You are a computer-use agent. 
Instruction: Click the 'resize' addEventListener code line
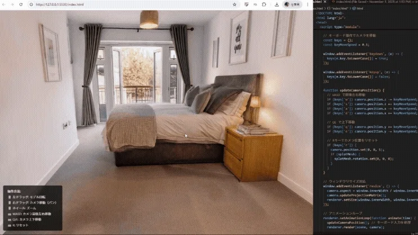(x=361, y=186)
